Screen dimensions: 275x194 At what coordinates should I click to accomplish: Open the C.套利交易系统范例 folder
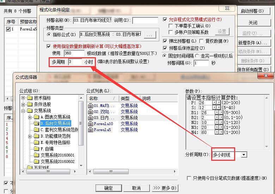37,130
